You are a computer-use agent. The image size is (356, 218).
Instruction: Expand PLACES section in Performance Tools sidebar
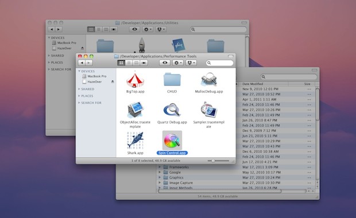[79, 96]
